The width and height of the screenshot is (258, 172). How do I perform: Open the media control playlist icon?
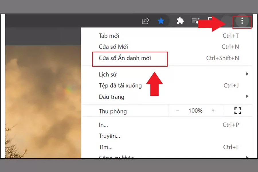tap(196, 20)
